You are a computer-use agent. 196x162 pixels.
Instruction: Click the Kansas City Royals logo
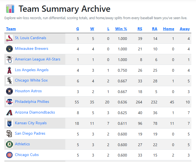pos(9,123)
